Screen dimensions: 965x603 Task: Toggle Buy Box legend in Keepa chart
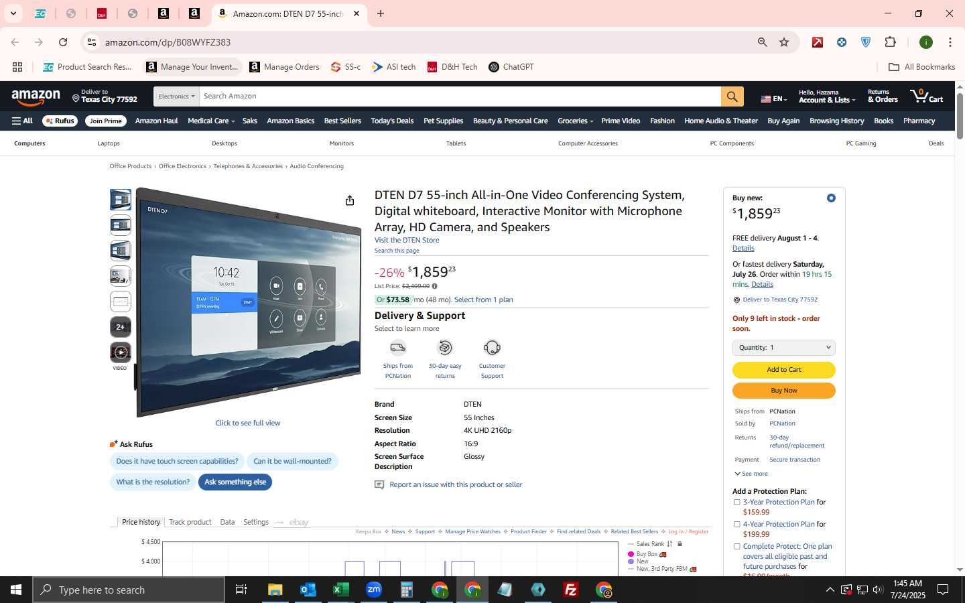[x=647, y=554]
